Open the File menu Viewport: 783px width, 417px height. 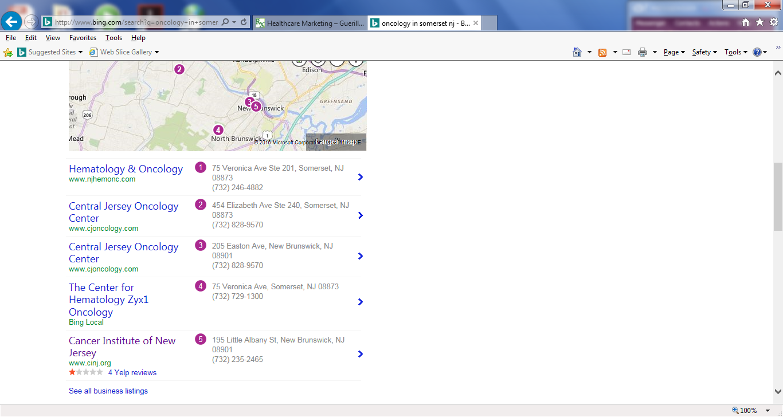[11, 38]
